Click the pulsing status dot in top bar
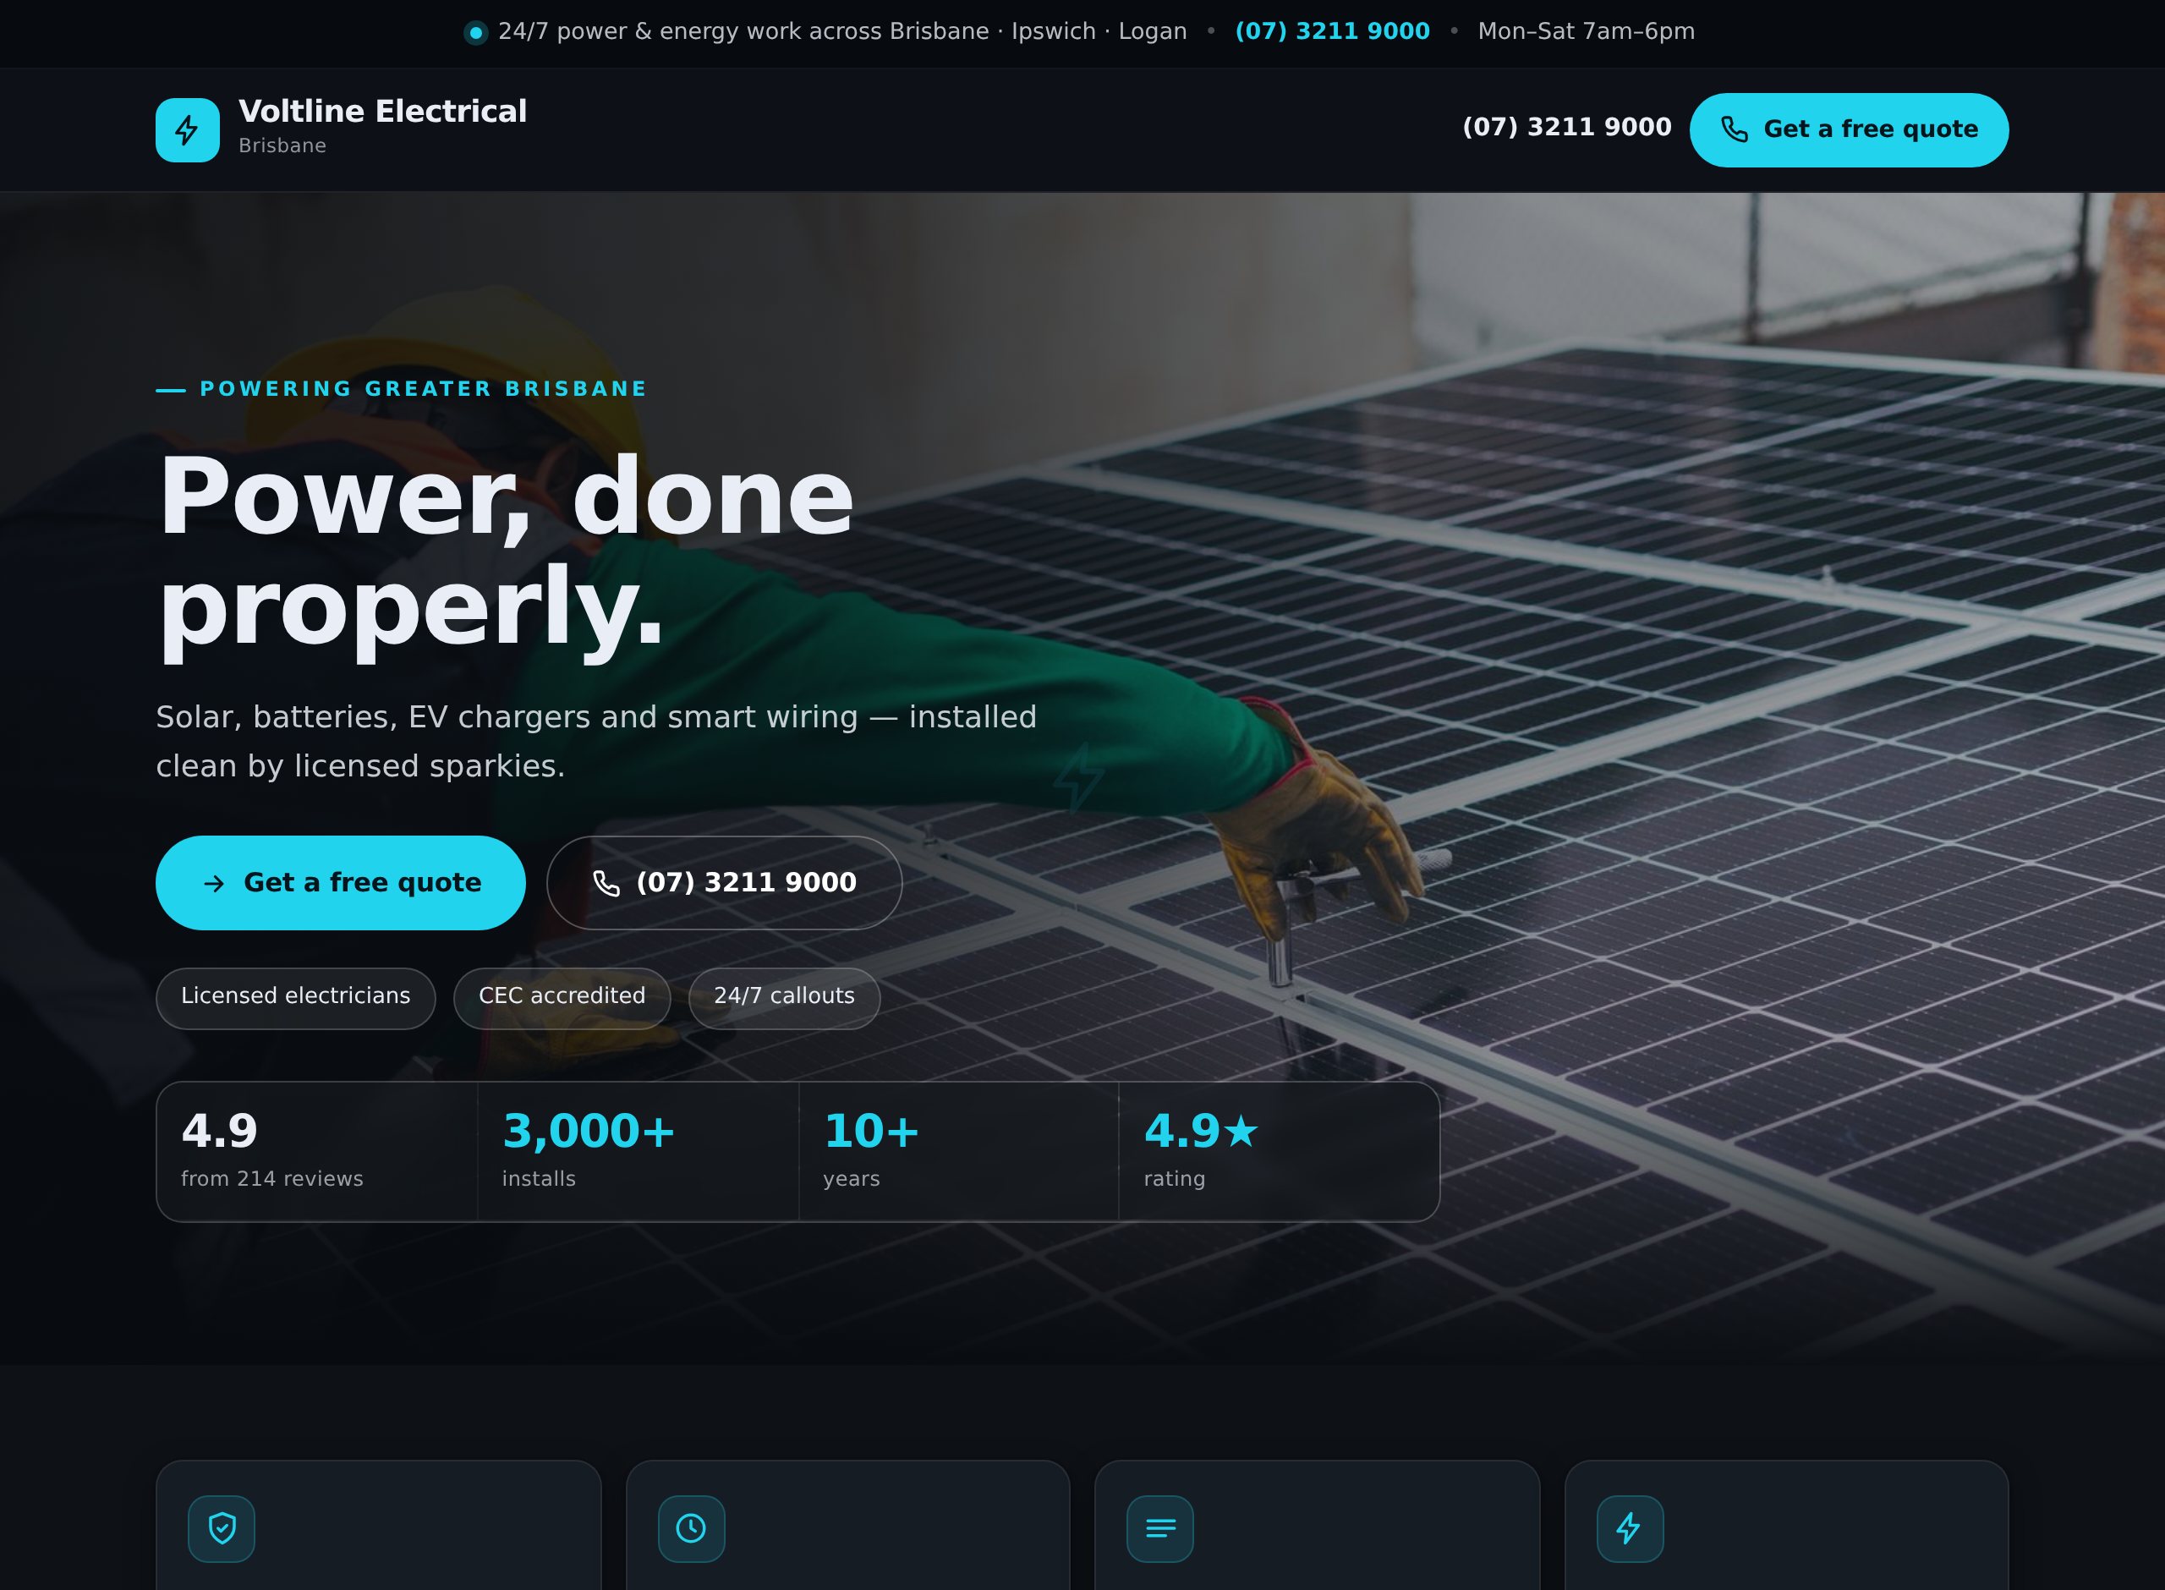Viewport: 2165px width, 1590px height. pos(475,33)
